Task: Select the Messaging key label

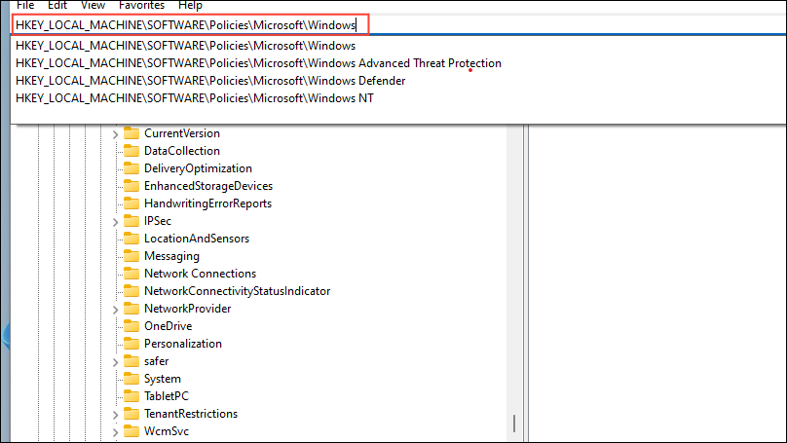Action: pos(171,256)
